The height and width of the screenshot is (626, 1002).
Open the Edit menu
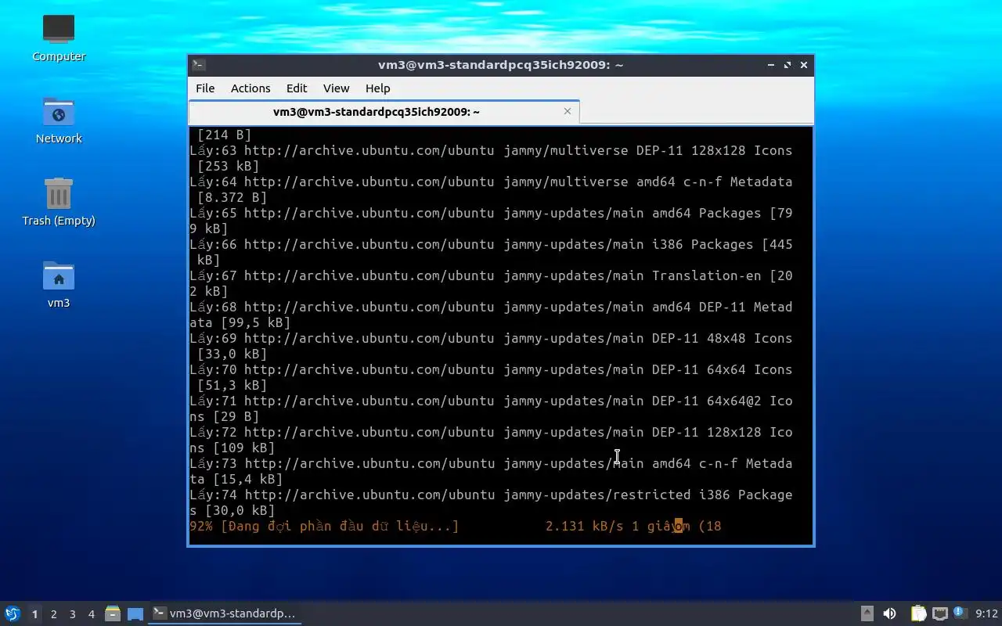pyautogui.click(x=297, y=88)
